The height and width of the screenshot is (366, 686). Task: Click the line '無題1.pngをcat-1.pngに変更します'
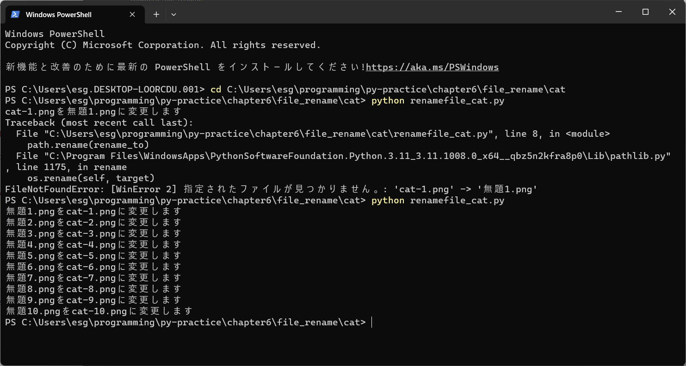click(x=93, y=211)
